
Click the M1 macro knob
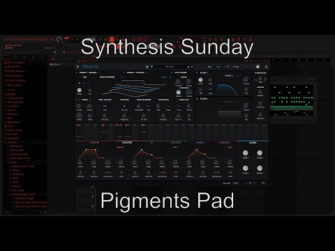coord(246,153)
